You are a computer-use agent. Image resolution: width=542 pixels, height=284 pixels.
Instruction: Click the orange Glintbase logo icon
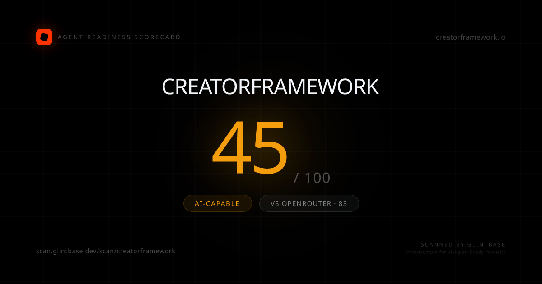(44, 37)
